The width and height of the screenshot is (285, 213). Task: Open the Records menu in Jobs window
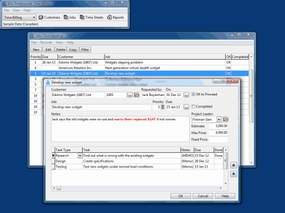(x=46, y=43)
